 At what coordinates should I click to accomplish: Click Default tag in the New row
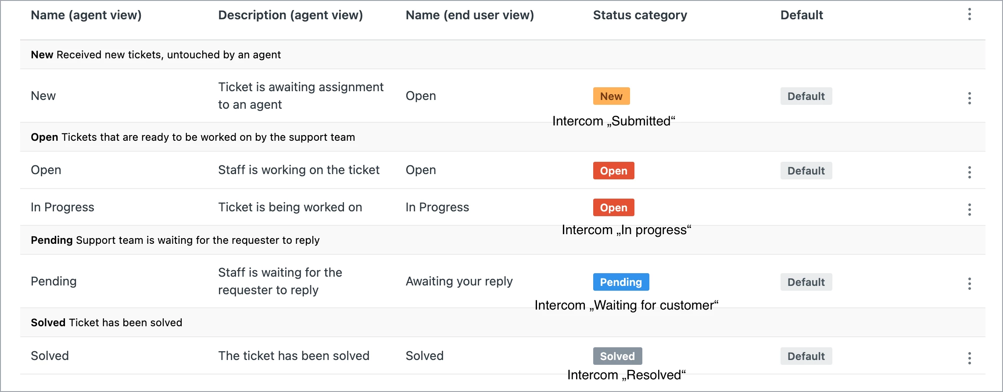tap(806, 96)
